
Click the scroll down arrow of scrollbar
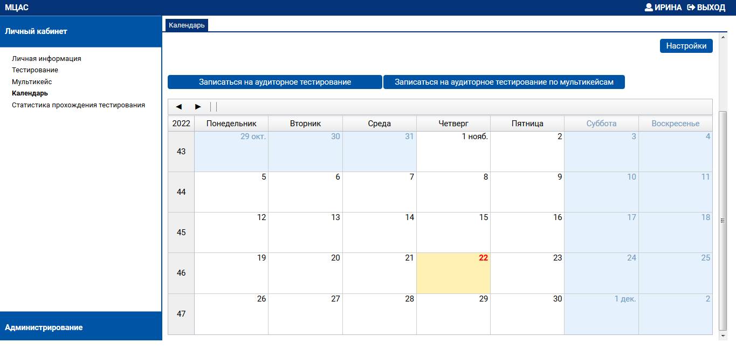[x=723, y=336]
